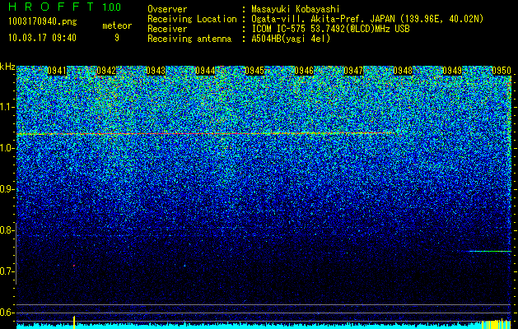
Task: Click the 'Receiving Location' field label
Action: [x=192, y=19]
